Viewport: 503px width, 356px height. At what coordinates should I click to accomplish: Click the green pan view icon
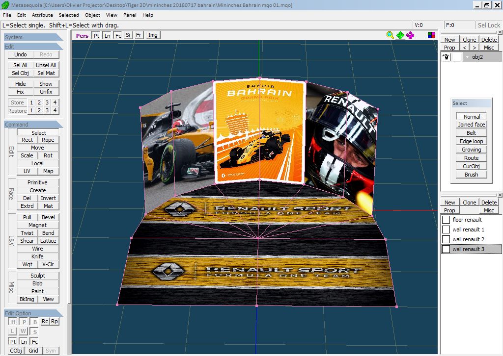tap(400, 35)
